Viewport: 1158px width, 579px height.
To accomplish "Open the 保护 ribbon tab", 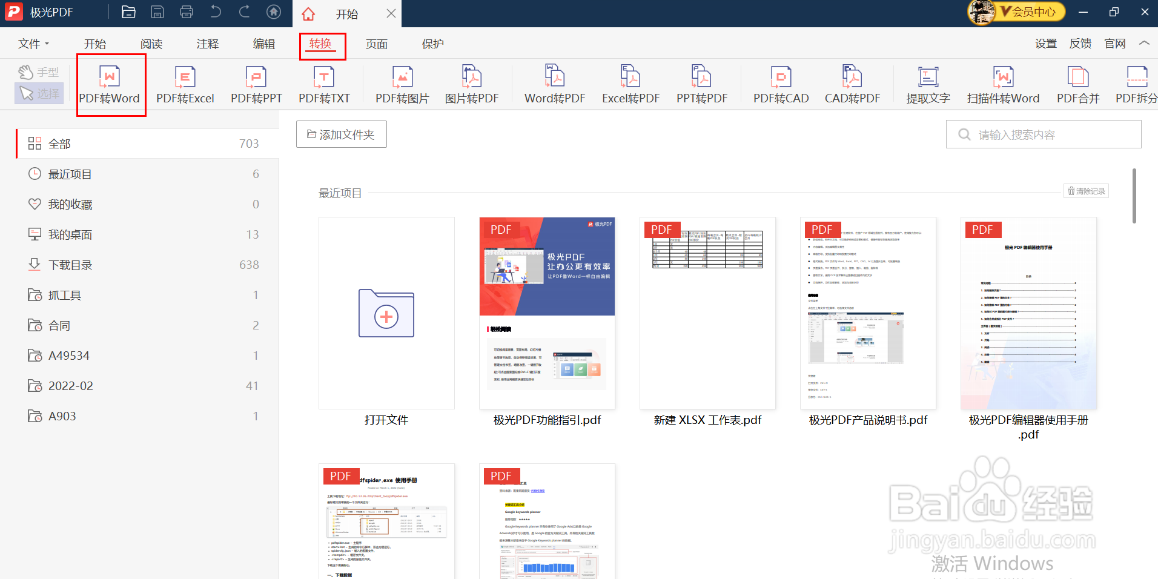I will tap(433, 44).
